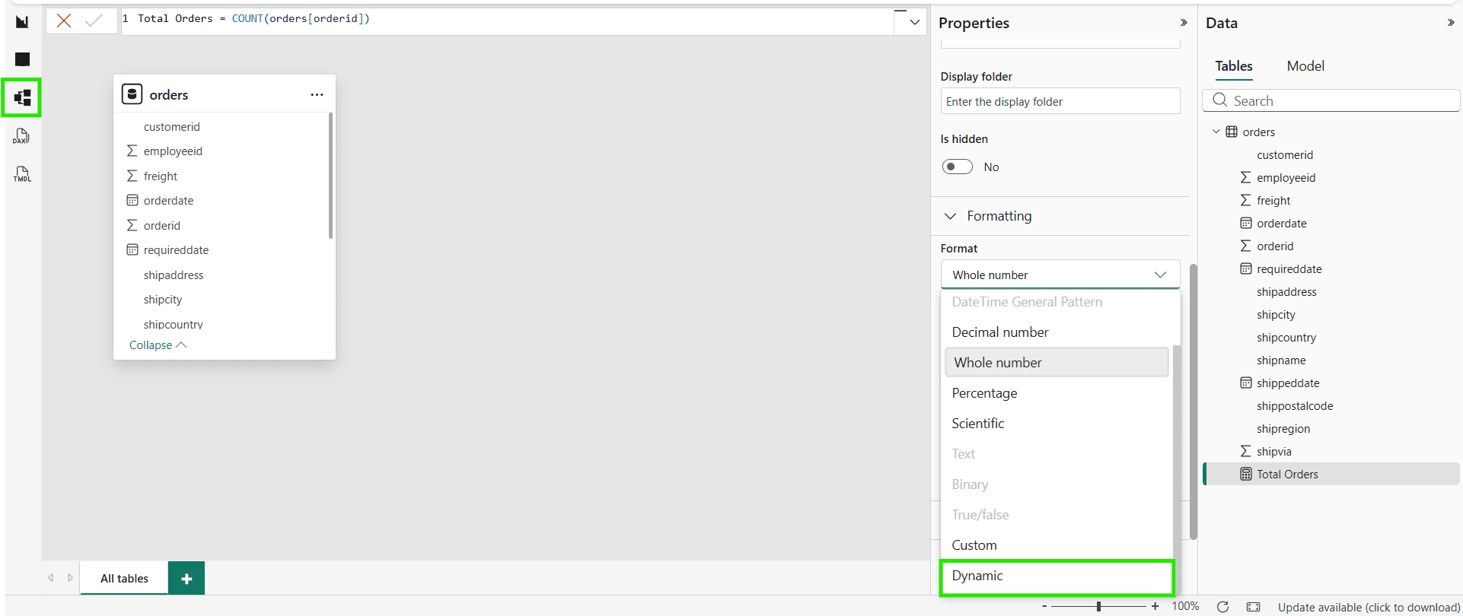The image size is (1463, 616).
Task: Select shipaddress in Data pane
Action: (1286, 292)
